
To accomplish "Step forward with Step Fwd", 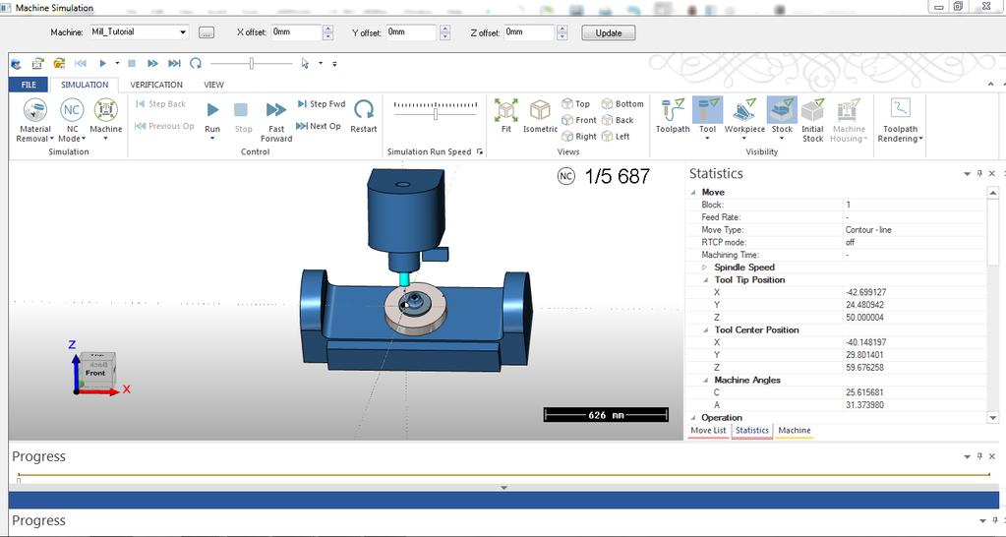I will click(322, 104).
